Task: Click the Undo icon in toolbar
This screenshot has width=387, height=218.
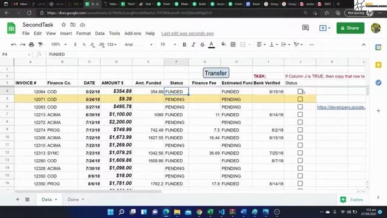Action: [x=14, y=44]
